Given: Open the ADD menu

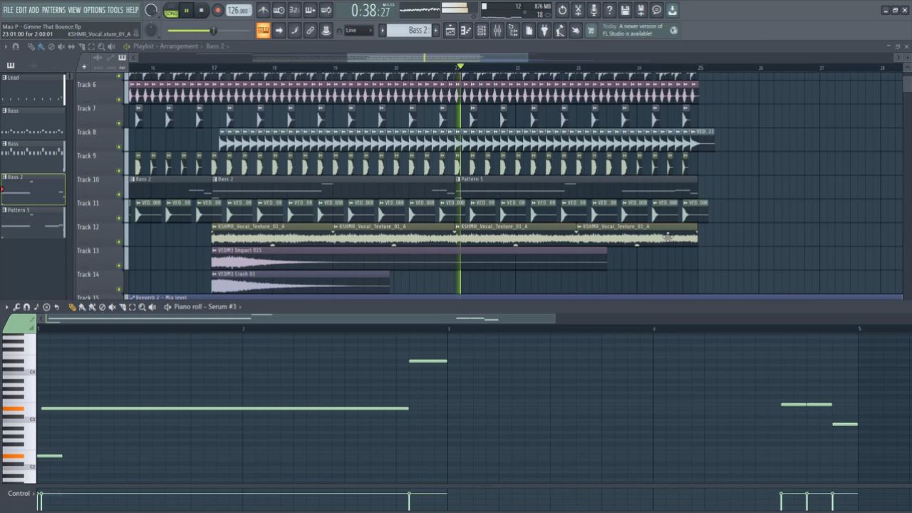Looking at the screenshot, I should 34,10.
